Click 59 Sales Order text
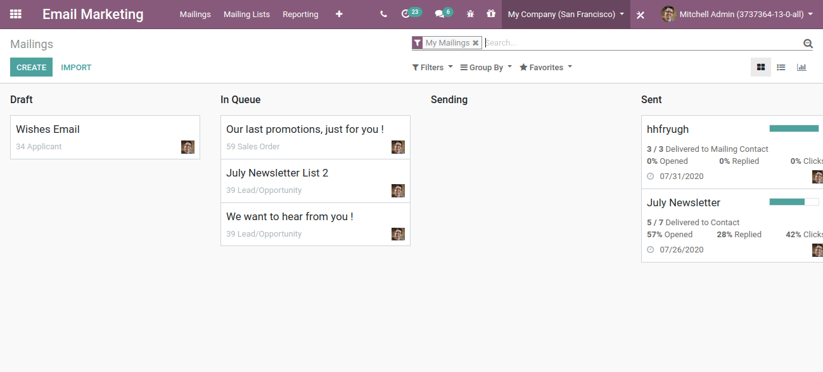823x372 pixels. click(253, 147)
